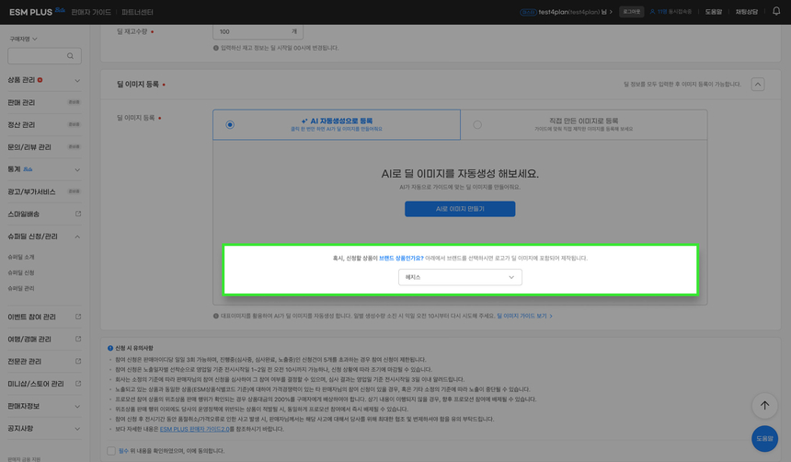791x462 pixels.
Task: Open 슈퍼딜 신청 submenu item
Action: pyautogui.click(x=21, y=272)
